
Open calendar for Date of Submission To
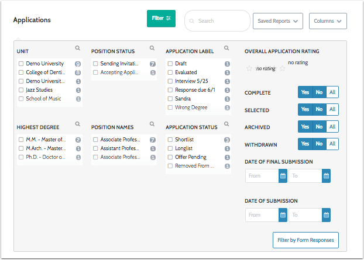326,215
